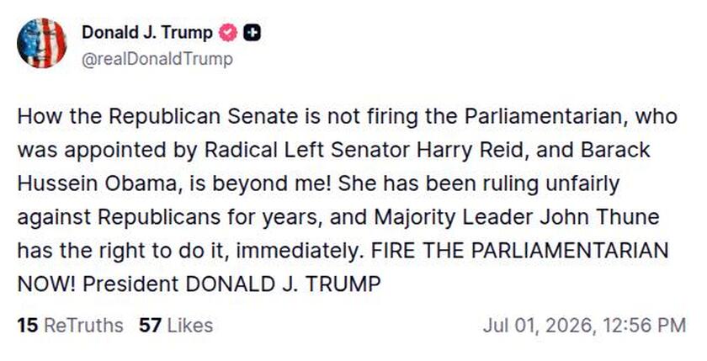Click the words Radical Left Senator
707x361 pixels.
click(x=308, y=150)
